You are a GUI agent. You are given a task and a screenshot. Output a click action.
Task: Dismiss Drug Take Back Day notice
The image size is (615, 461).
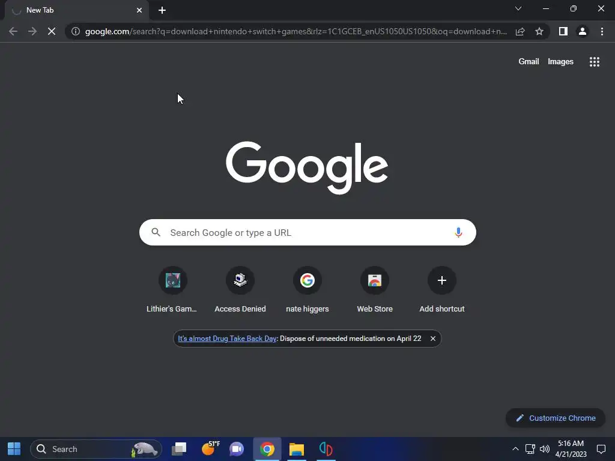(433, 339)
